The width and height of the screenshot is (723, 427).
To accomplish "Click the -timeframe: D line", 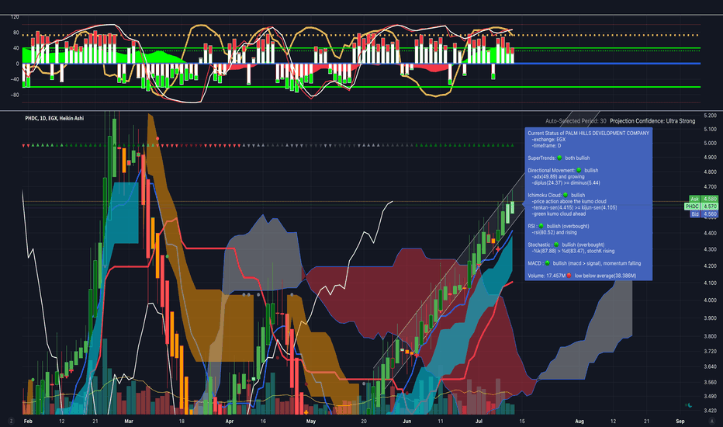I will 546,145.
